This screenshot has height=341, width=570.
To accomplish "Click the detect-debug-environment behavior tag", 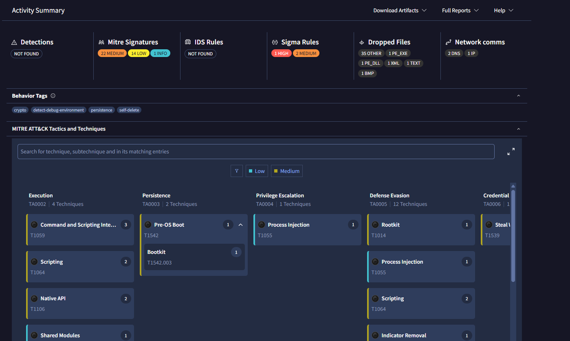I will 58,110.
